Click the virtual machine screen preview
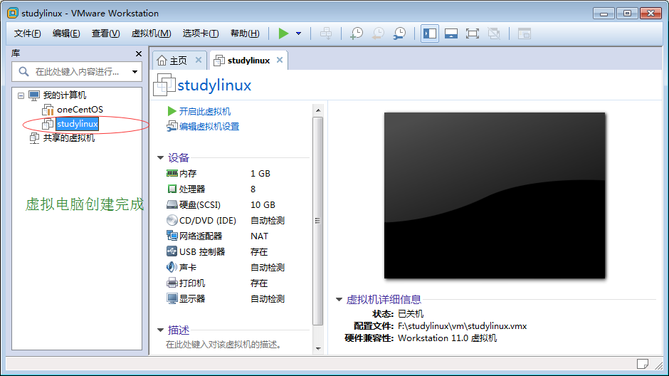 (x=495, y=195)
